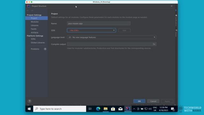Viewport: 204px width, 115px height.
Task: Open the clock showing 12:38 PM
Action: pyautogui.click(x=164, y=109)
